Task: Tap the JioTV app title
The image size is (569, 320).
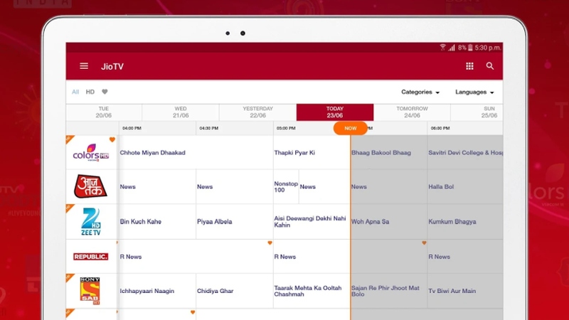Action: coord(112,66)
